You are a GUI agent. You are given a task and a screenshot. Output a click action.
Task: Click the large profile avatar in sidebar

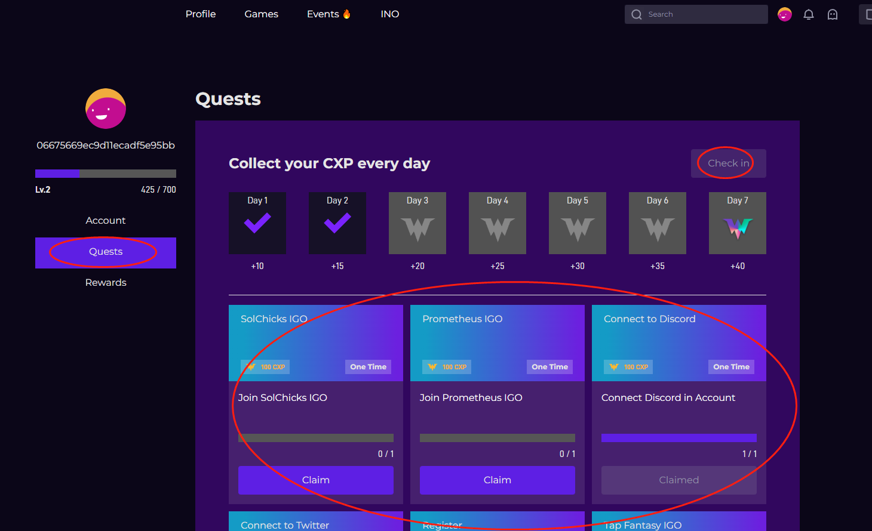106,109
